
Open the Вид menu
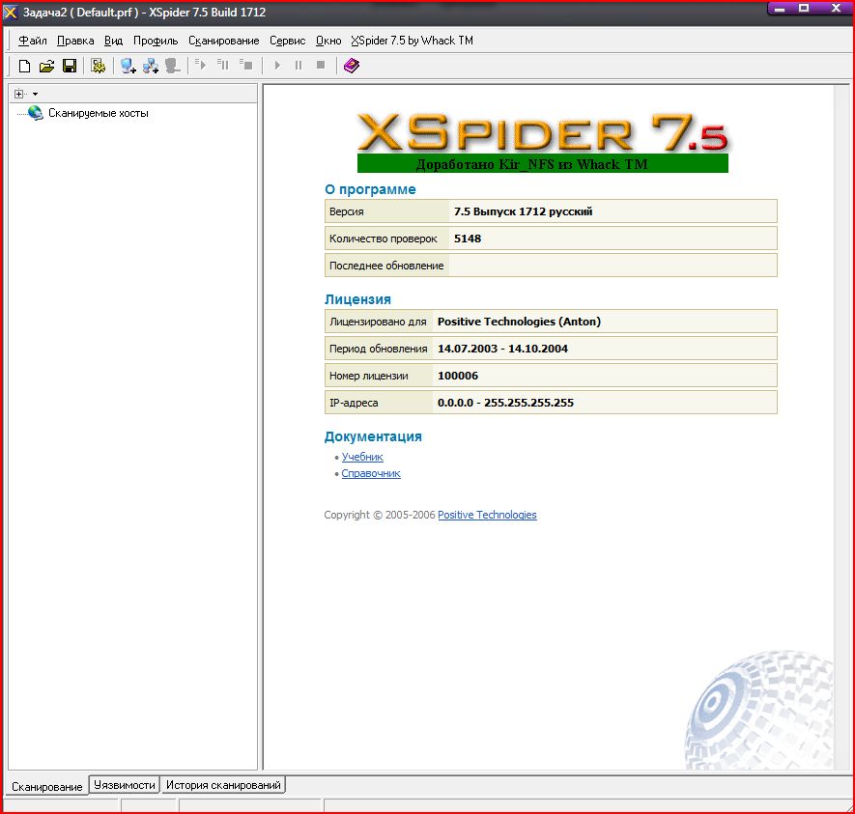coord(113,41)
